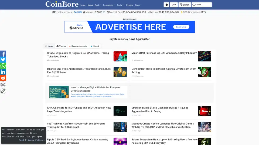This screenshot has width=259, height=145.
Task: Focus the Search input field
Action: point(202,5)
